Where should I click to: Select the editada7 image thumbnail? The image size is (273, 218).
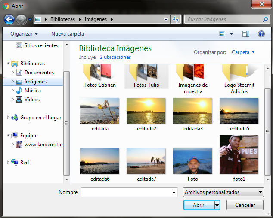point(146,161)
